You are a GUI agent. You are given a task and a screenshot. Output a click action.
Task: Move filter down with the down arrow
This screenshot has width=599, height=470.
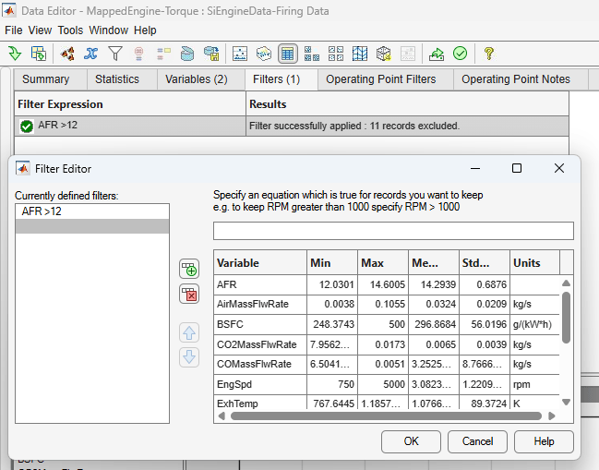point(189,357)
